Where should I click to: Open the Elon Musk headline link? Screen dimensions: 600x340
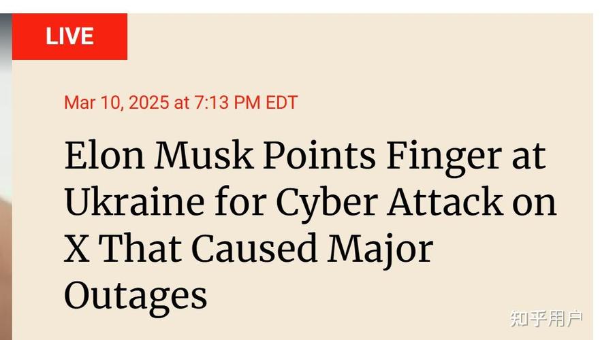point(310,225)
